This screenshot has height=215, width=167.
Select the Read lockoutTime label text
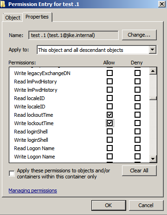pos(33,115)
